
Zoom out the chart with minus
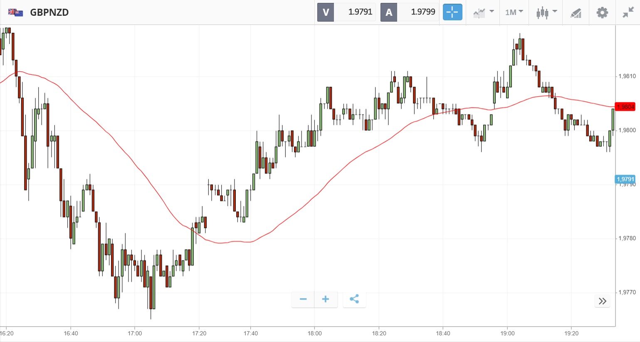pyautogui.click(x=303, y=299)
